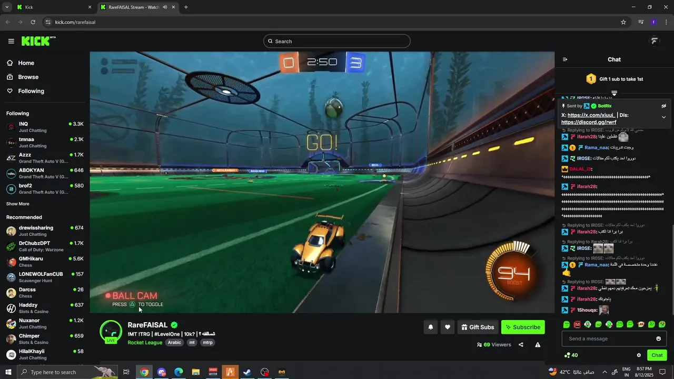The width and height of the screenshot is (674, 379).
Task: Follow the channel with heart button
Action: click(448, 327)
